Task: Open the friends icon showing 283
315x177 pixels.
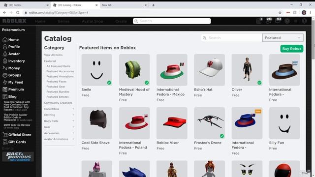Action: tap(268, 21)
